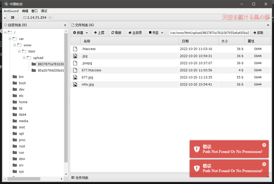Click the 读取 read path button
The image size is (274, 184).
[258, 33]
